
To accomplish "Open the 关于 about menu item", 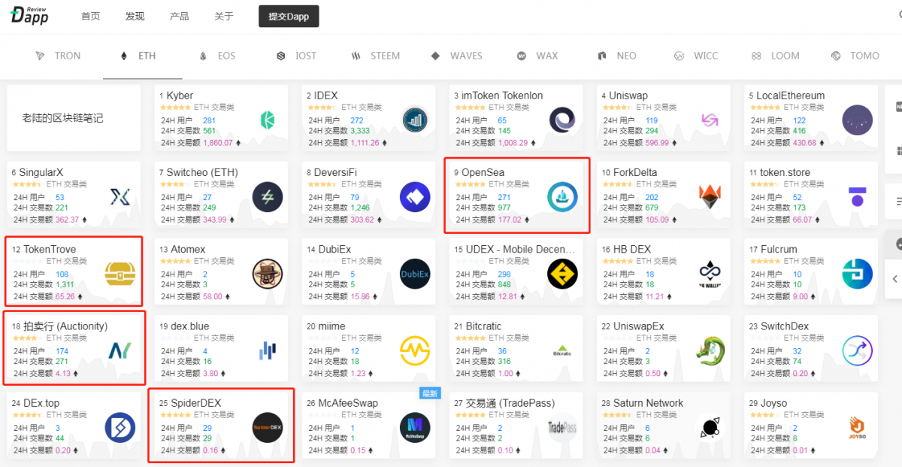I will pyautogui.click(x=223, y=16).
